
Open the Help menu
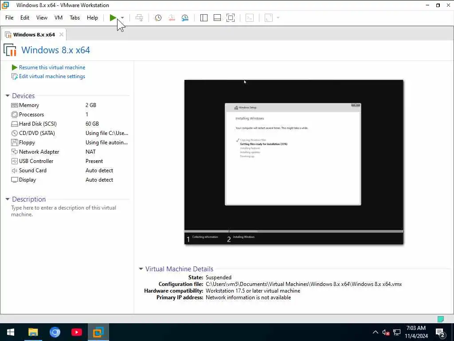coord(92,18)
